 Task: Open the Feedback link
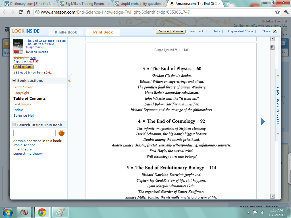(196, 31)
